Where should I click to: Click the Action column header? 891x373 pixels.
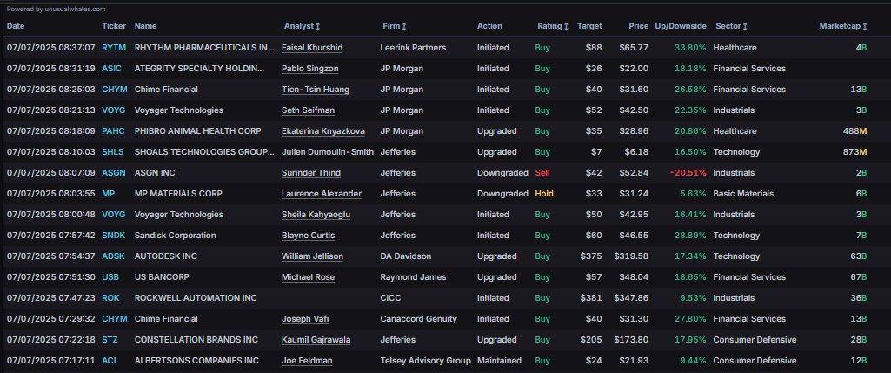(489, 26)
